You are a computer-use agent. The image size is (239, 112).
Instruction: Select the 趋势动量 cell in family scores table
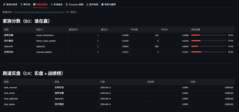[19, 35]
